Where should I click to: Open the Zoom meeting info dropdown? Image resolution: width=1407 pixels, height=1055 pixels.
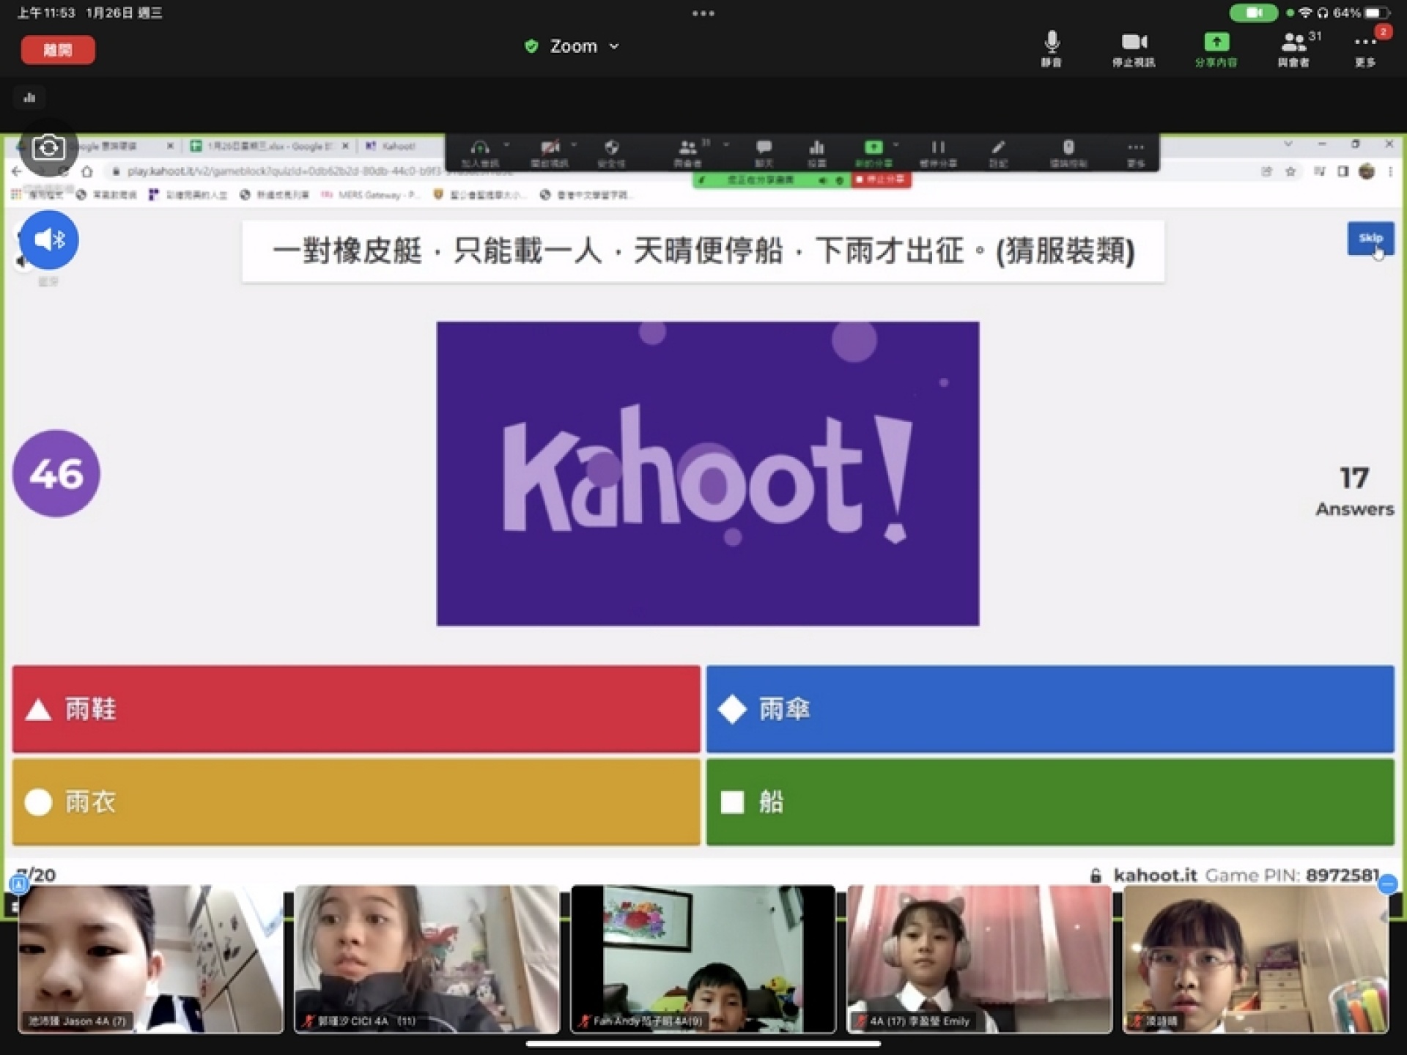click(x=572, y=46)
